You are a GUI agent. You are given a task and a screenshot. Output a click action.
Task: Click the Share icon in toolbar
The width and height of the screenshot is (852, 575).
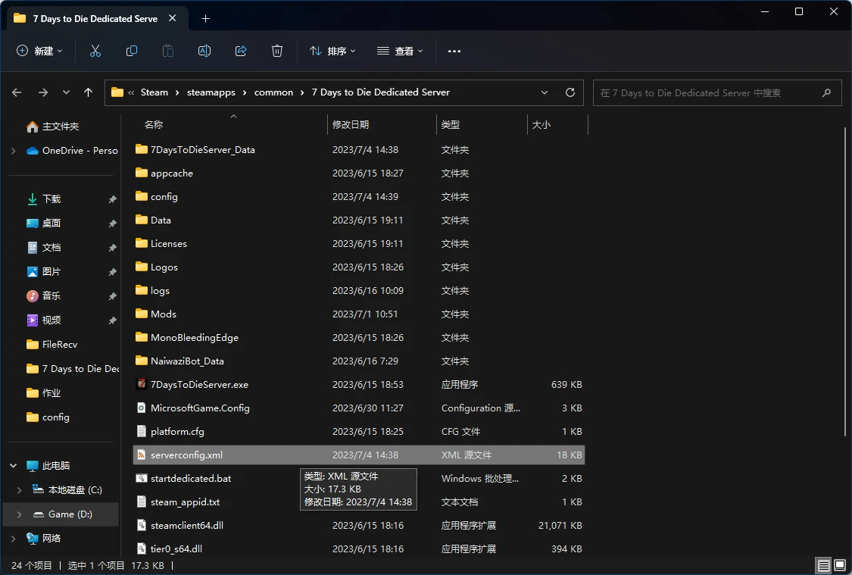pos(241,51)
